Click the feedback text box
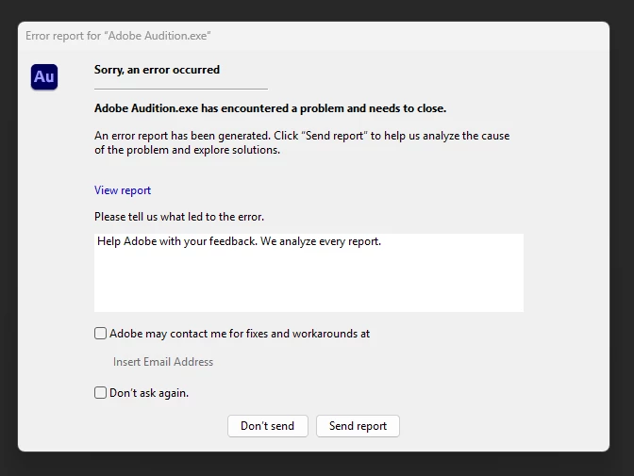The width and height of the screenshot is (634, 476). (x=309, y=272)
